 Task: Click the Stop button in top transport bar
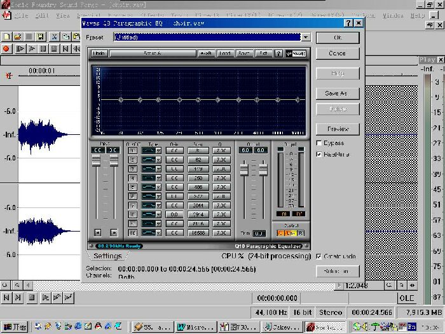pyautogui.click(x=54, y=48)
